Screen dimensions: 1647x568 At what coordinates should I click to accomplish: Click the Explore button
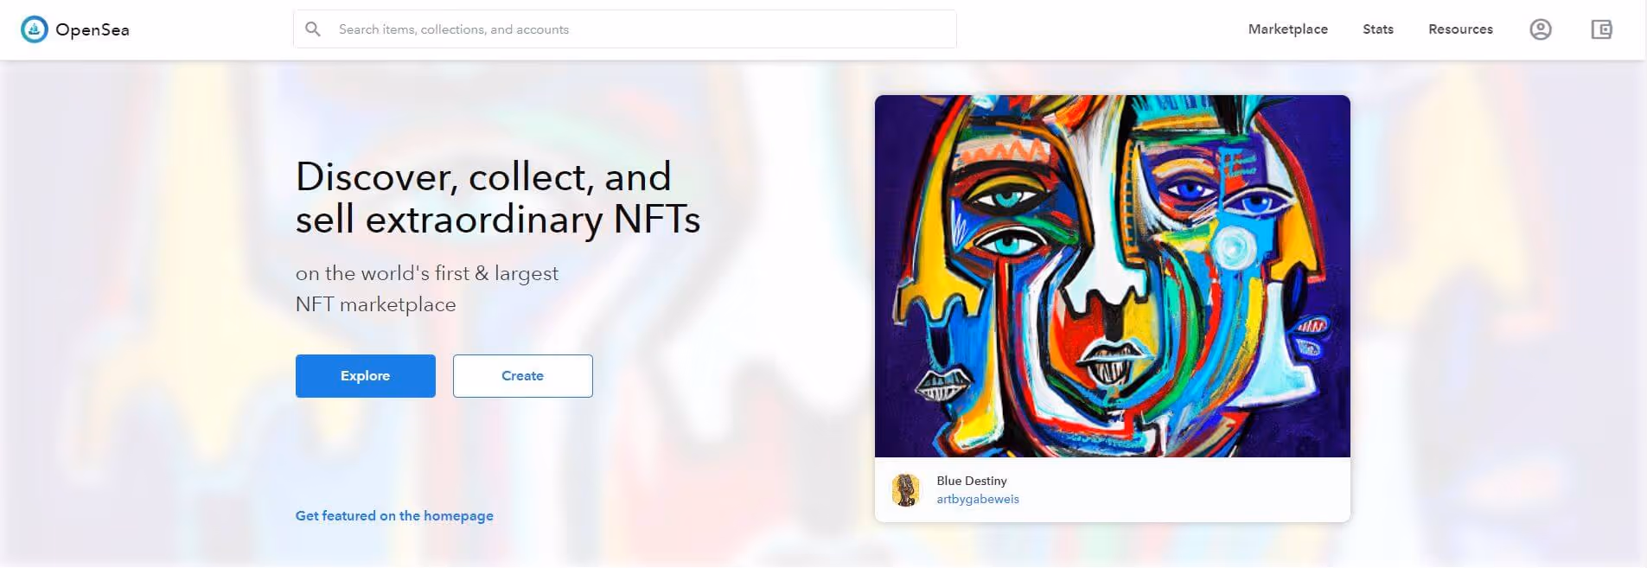pyautogui.click(x=365, y=375)
